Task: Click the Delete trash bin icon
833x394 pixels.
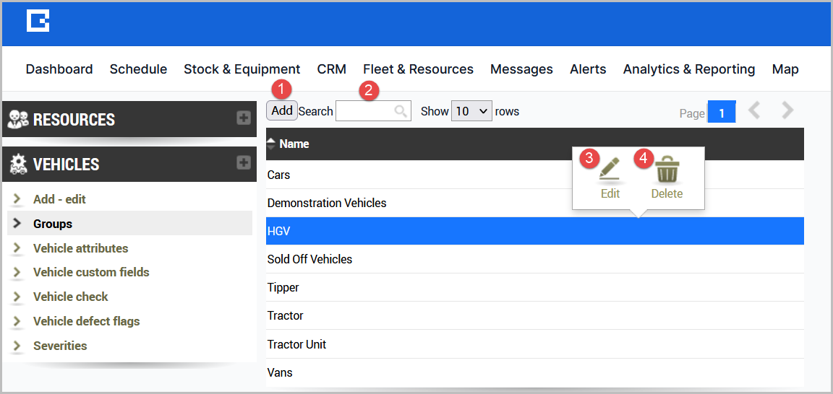Action: tap(666, 170)
